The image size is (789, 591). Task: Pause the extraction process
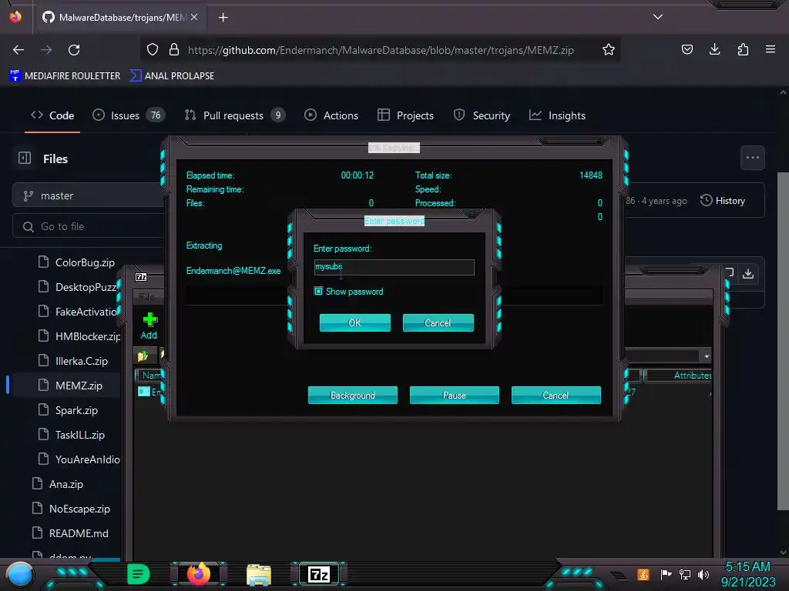455,395
